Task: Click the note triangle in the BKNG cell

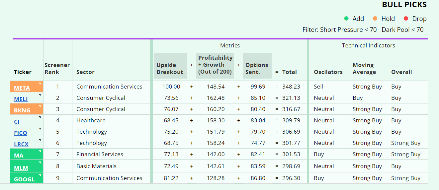Action: pyautogui.click(x=40, y=106)
